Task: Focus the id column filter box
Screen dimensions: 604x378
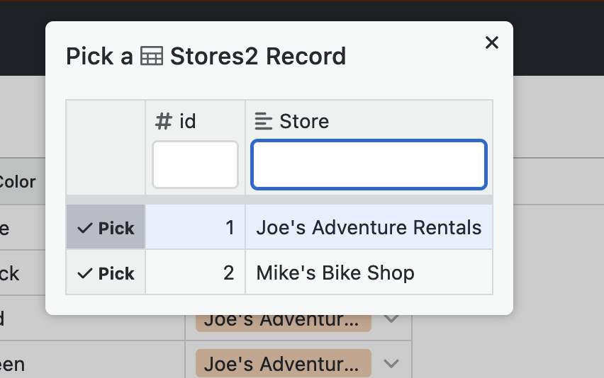Action: [x=195, y=165]
